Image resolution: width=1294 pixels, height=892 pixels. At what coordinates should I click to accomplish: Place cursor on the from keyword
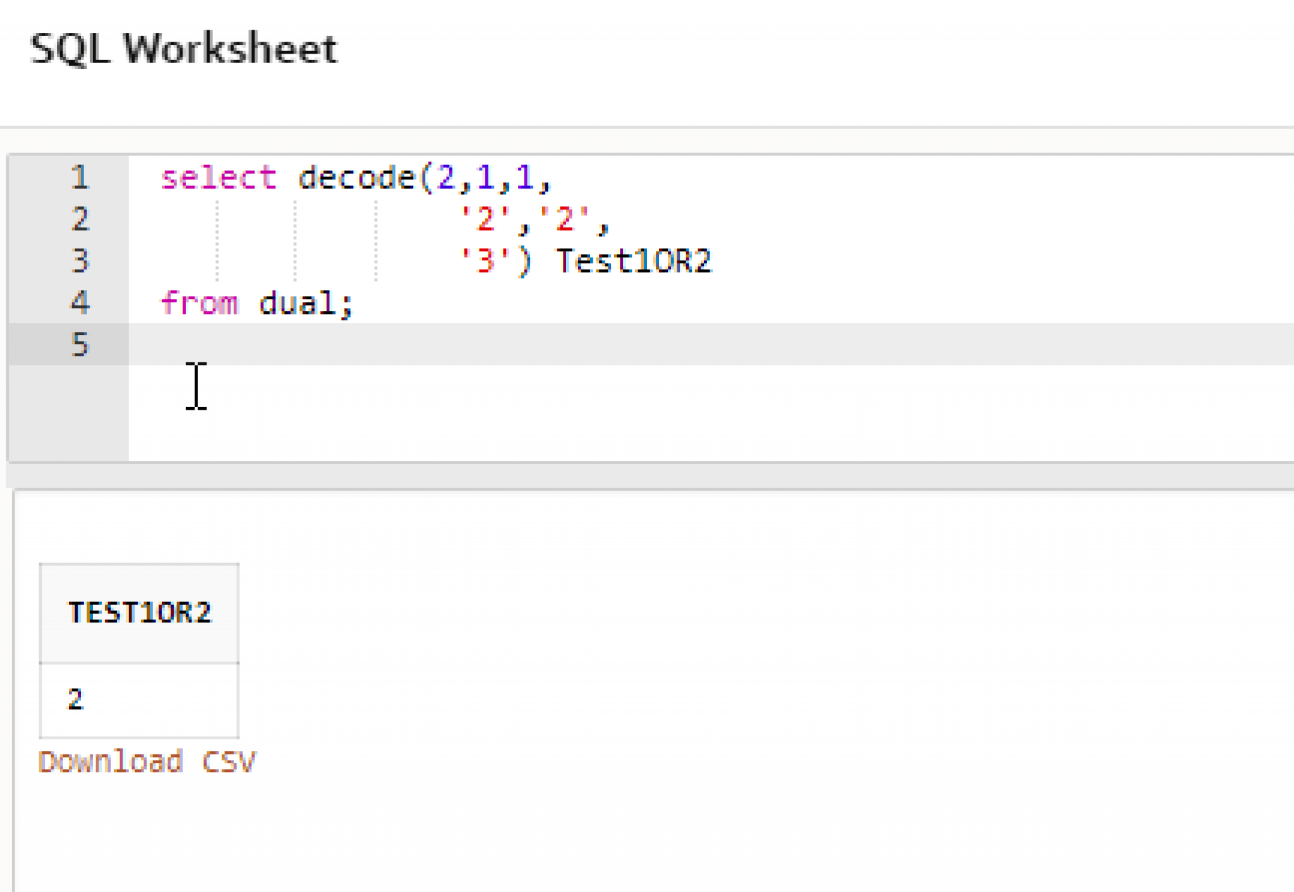coord(200,303)
